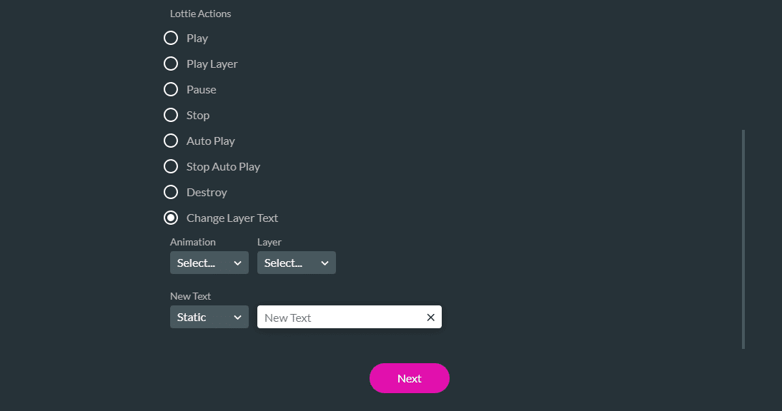The image size is (782, 411).
Task: Enable the Auto Play action
Action: coord(171,141)
